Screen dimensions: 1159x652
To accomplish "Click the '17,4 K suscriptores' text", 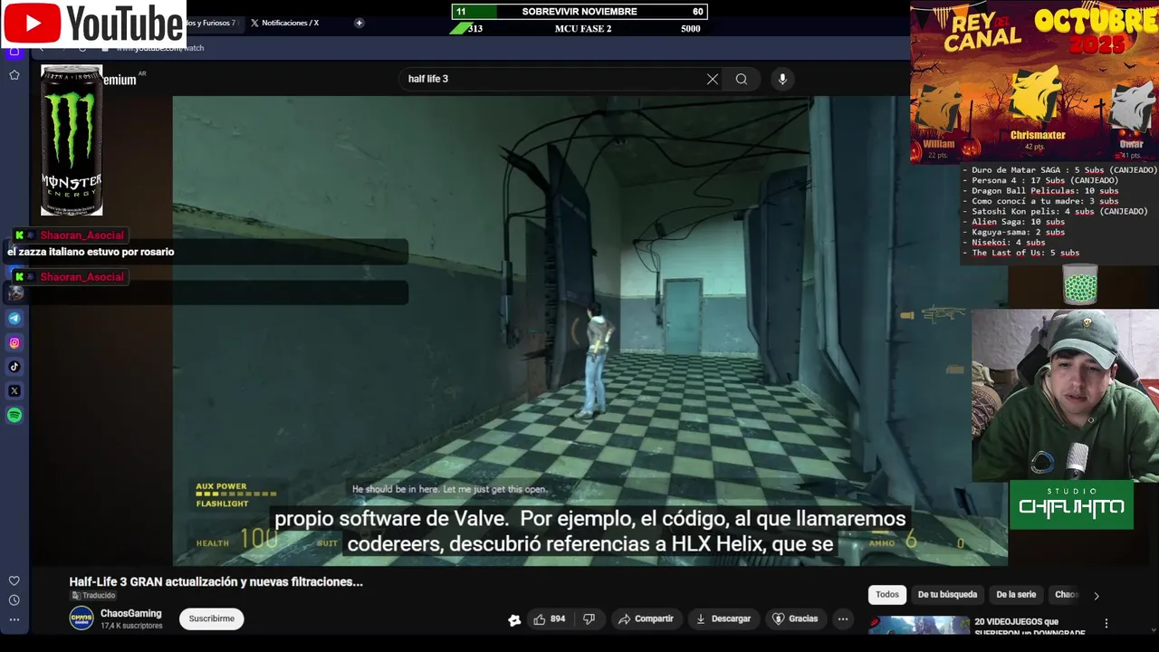I will (131, 626).
